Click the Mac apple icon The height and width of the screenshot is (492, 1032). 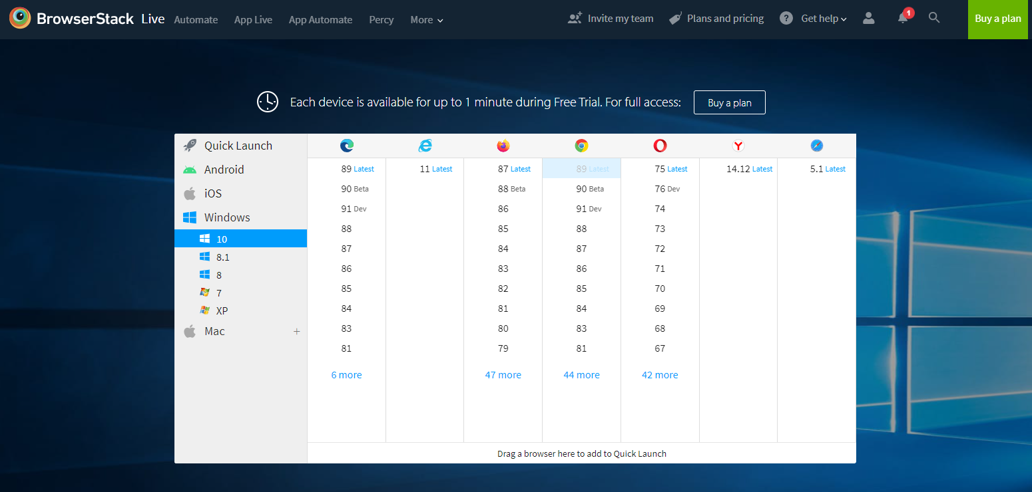pyautogui.click(x=190, y=331)
